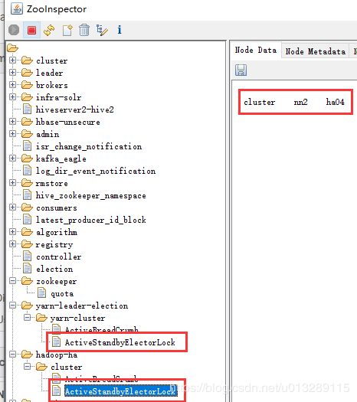Click the controller document icon
This screenshot has height=402, width=357.
[x=27, y=256]
